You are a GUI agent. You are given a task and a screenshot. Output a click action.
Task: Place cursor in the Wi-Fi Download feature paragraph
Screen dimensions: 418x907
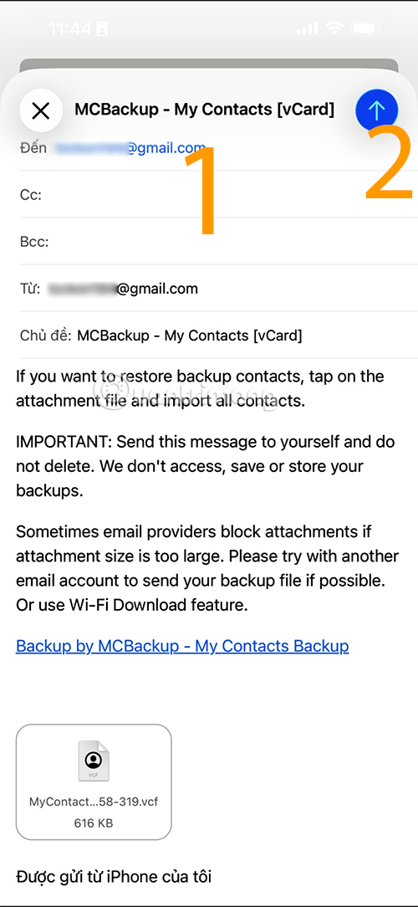[207, 569]
